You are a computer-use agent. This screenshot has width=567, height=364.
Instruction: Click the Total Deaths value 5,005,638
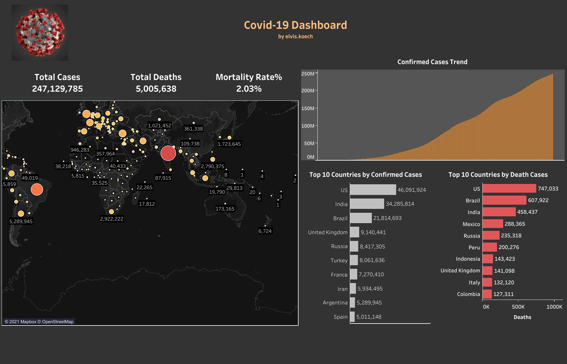(x=156, y=89)
